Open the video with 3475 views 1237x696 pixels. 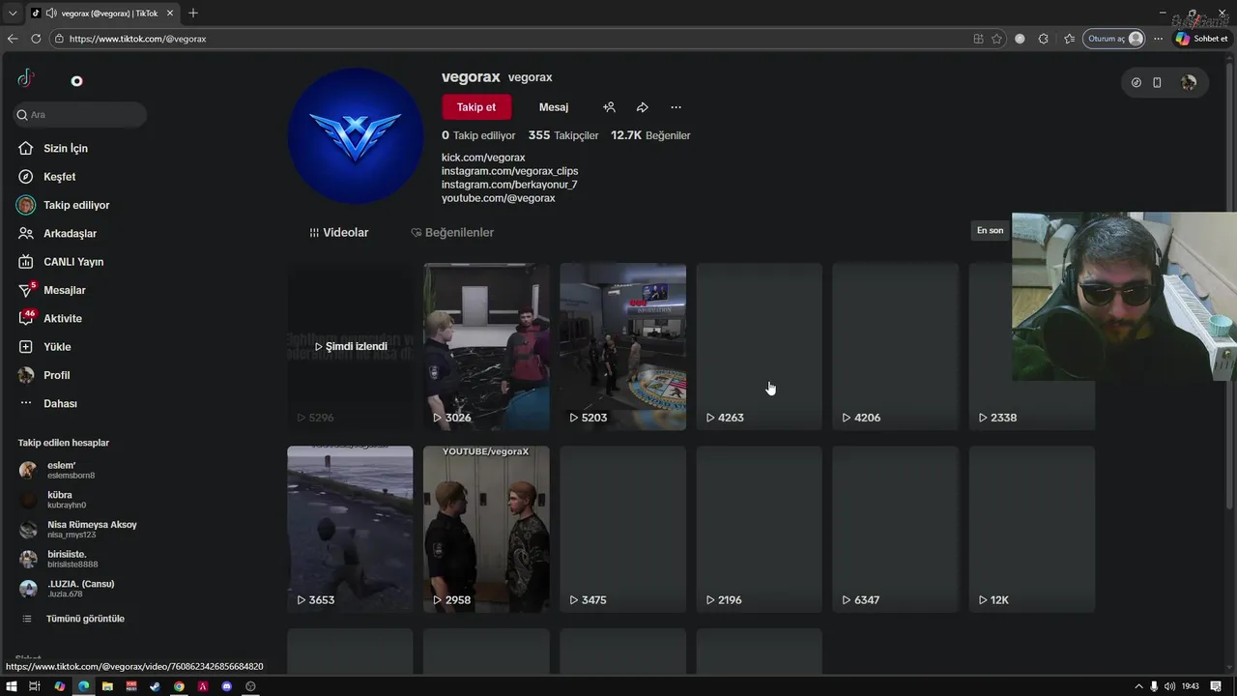622,529
